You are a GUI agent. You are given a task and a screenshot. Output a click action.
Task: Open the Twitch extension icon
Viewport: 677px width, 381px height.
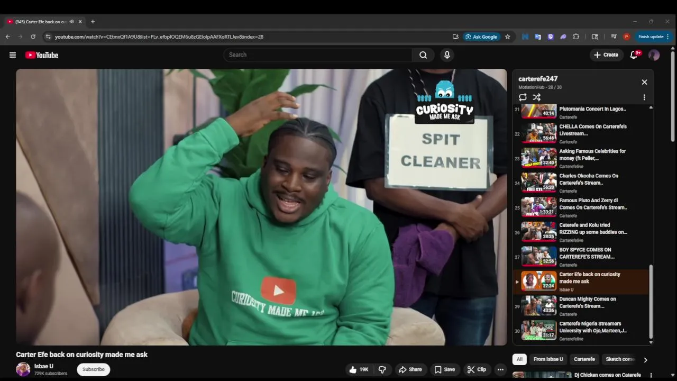[551, 37]
